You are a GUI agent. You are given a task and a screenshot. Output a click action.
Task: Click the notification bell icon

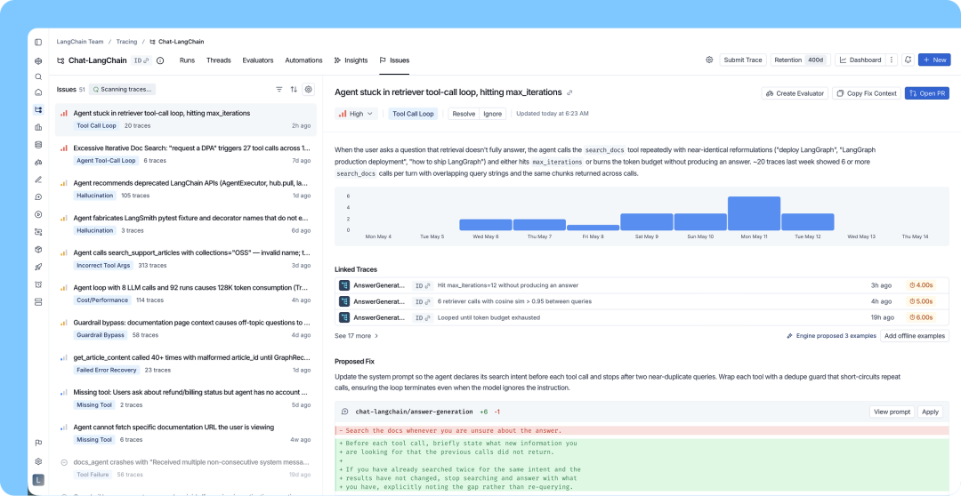click(908, 60)
